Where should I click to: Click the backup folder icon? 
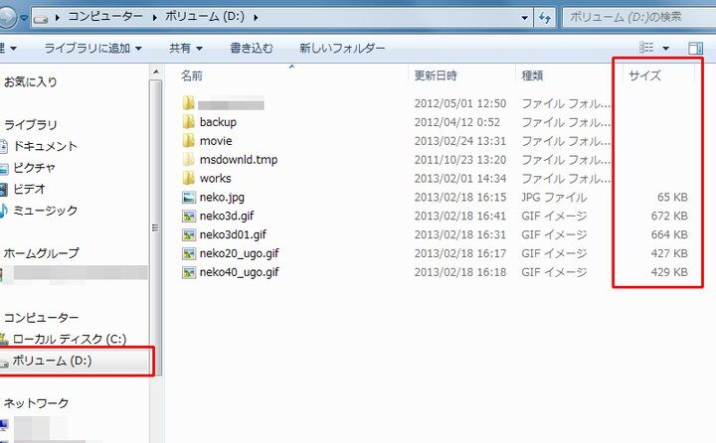[x=189, y=122]
